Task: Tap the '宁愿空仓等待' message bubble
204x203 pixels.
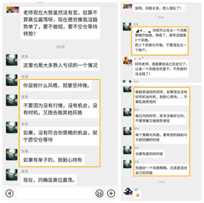Action: (60, 136)
